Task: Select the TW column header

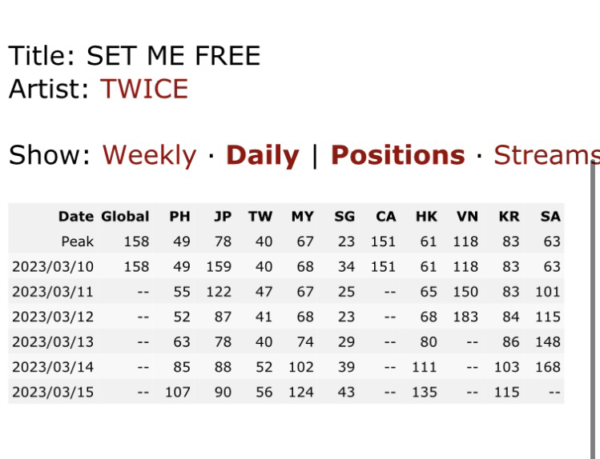Action: pyautogui.click(x=260, y=216)
